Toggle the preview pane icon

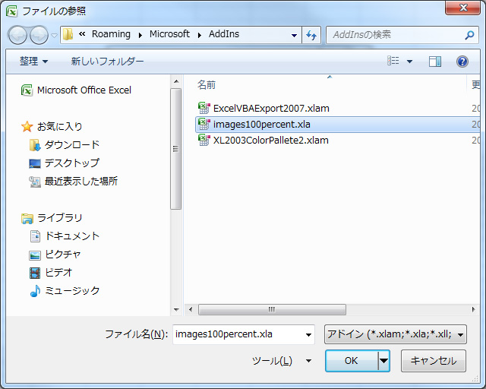[x=435, y=62]
